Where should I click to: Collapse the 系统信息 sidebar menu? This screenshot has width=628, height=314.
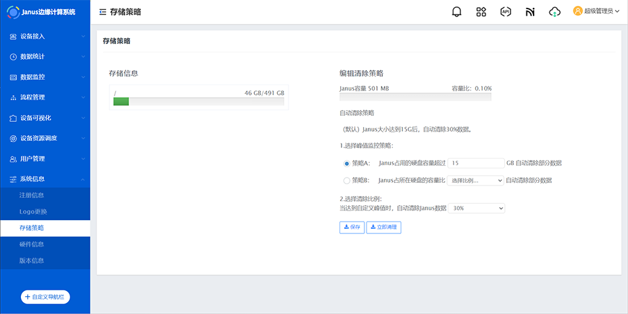[x=45, y=179]
